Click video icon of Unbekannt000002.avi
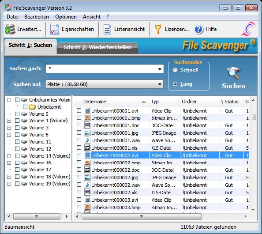 [87, 155]
